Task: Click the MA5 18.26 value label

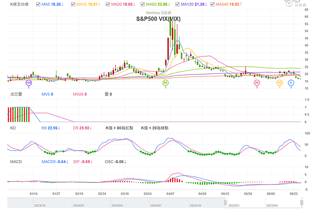Action: pyautogui.click(x=52, y=4)
